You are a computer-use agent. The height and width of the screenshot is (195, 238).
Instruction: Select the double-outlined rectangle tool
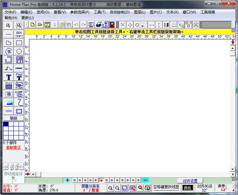pyautogui.click(x=19, y=111)
